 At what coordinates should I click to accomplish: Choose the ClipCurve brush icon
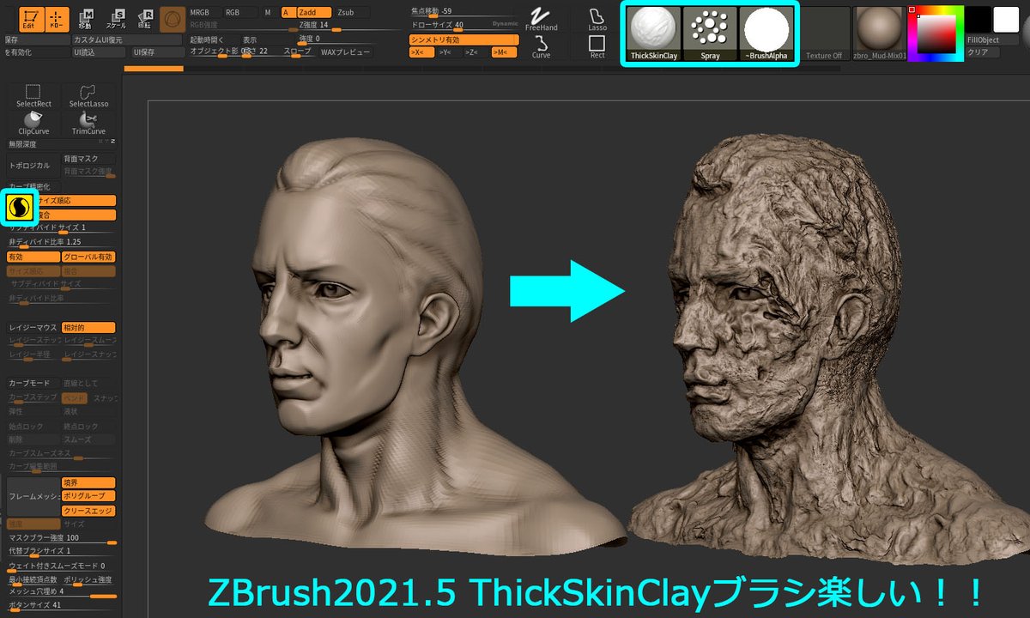33,124
